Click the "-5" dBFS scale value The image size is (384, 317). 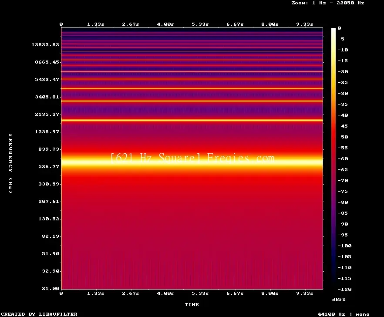(341, 39)
